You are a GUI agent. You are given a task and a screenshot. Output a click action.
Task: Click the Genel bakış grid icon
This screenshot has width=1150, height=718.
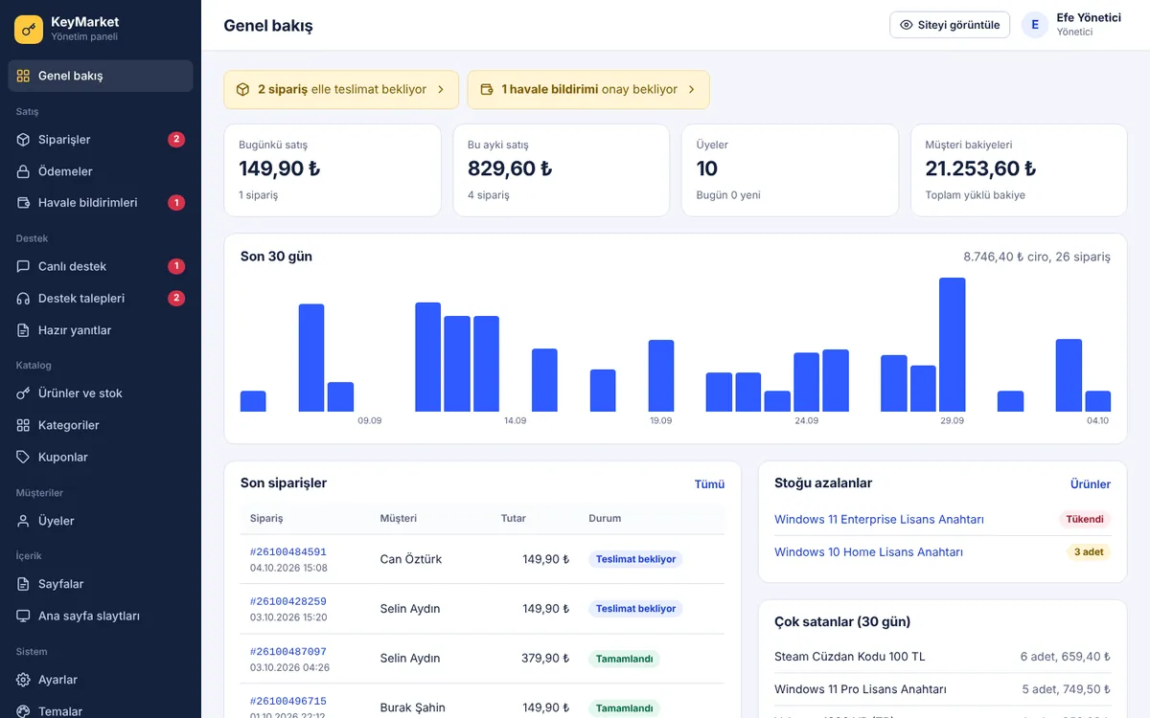(24, 76)
